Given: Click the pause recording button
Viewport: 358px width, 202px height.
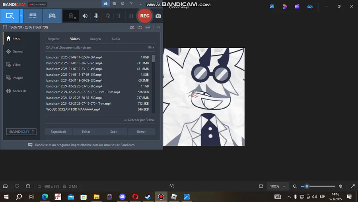Looking at the screenshot, I should coord(131,16).
